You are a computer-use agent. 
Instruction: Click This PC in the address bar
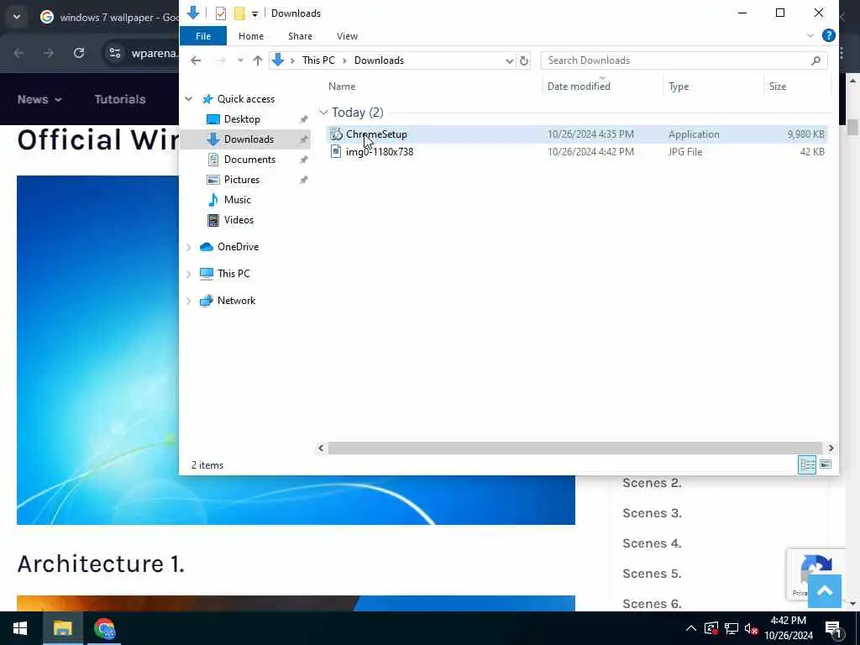[318, 60]
